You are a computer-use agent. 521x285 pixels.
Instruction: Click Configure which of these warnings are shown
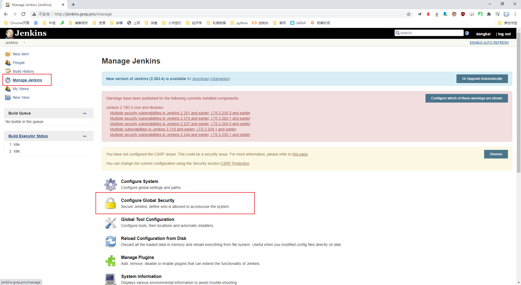[466, 98]
